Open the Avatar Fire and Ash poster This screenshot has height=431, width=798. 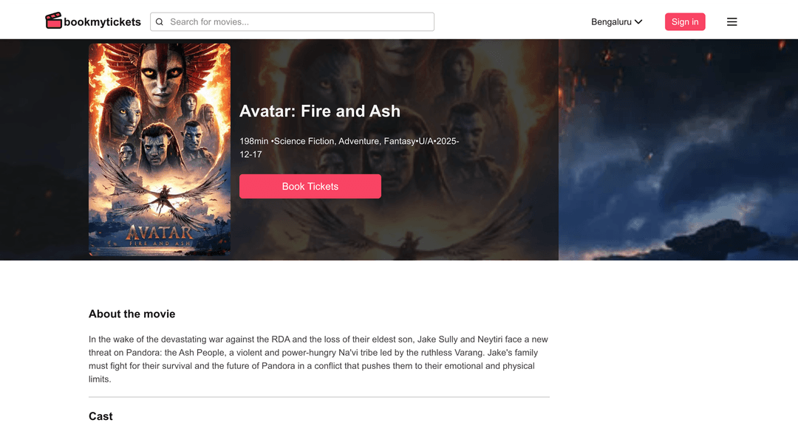tap(160, 149)
